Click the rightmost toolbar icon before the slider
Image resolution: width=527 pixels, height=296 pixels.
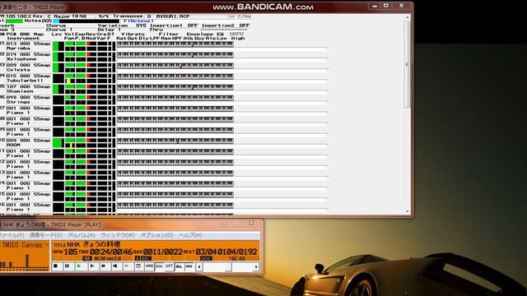click(x=189, y=266)
